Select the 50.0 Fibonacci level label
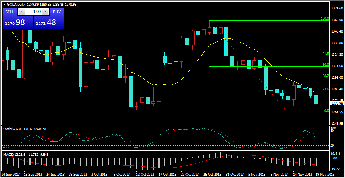Viewport: 345px width, 178px height. click(x=325, y=65)
